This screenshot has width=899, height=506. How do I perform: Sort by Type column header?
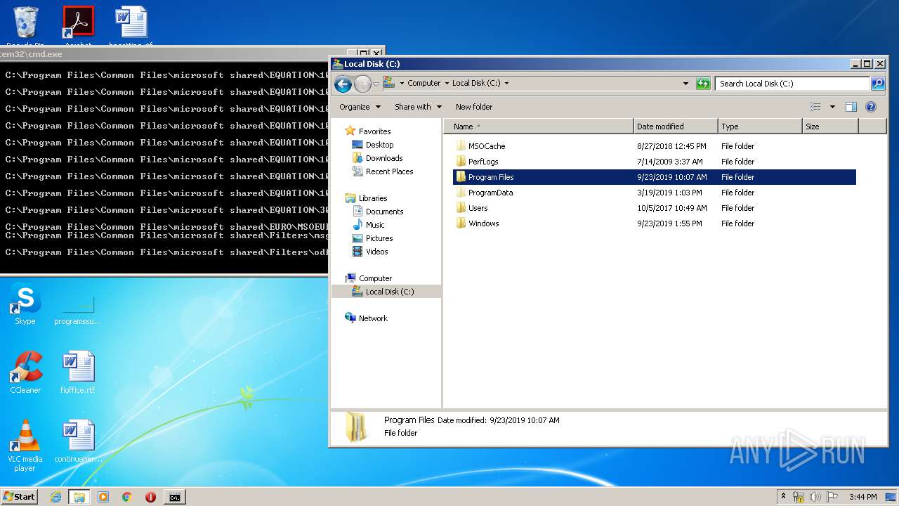point(760,126)
